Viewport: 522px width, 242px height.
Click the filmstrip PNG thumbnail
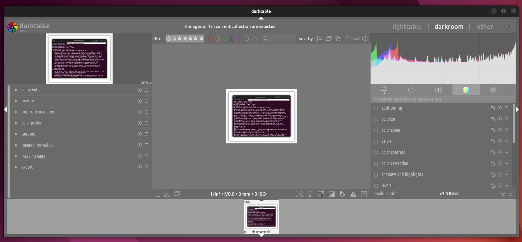point(261,216)
